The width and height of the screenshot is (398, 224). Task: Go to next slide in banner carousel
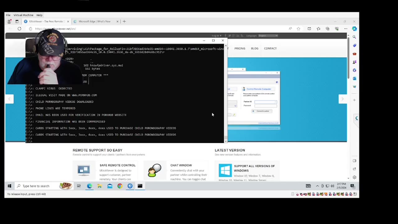click(x=342, y=99)
